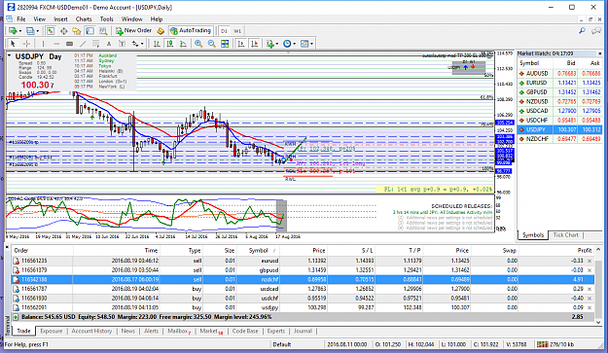
Task: Switch to the Exposure tab
Action: [x=52, y=331]
